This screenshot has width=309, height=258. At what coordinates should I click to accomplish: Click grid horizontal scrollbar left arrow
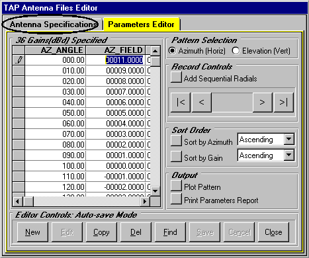18,201
